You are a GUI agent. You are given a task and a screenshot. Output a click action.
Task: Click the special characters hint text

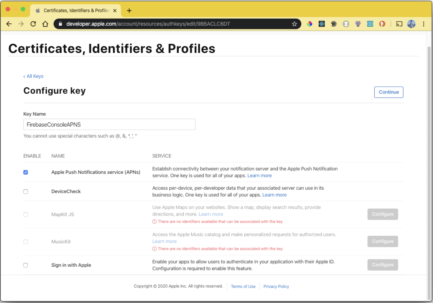pos(80,136)
